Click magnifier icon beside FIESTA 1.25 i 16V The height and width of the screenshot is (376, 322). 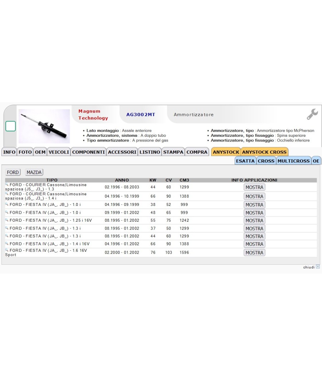point(7,220)
